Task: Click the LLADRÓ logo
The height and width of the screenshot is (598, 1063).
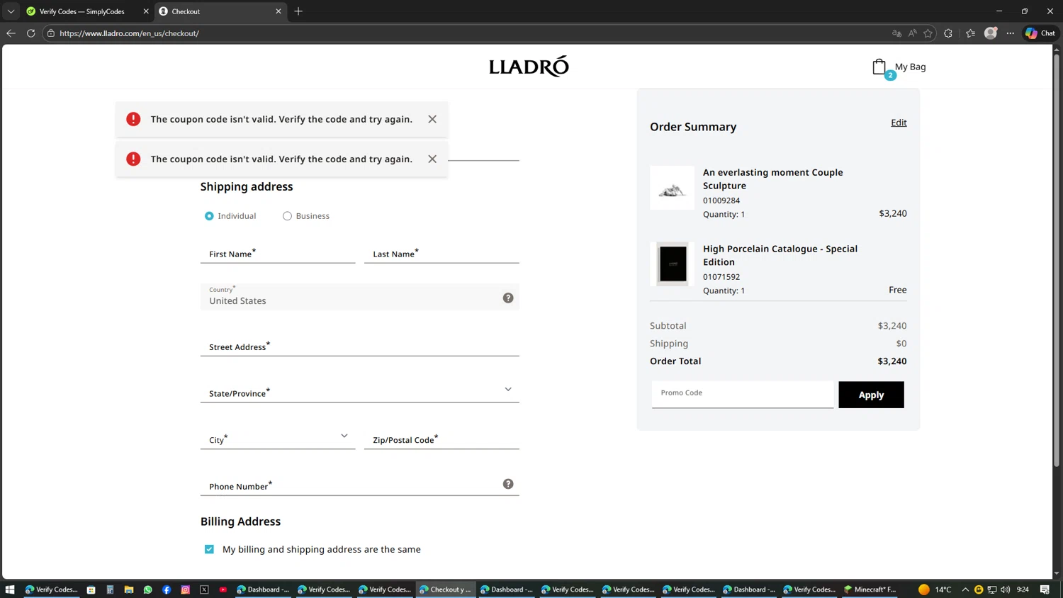Action: 529,67
